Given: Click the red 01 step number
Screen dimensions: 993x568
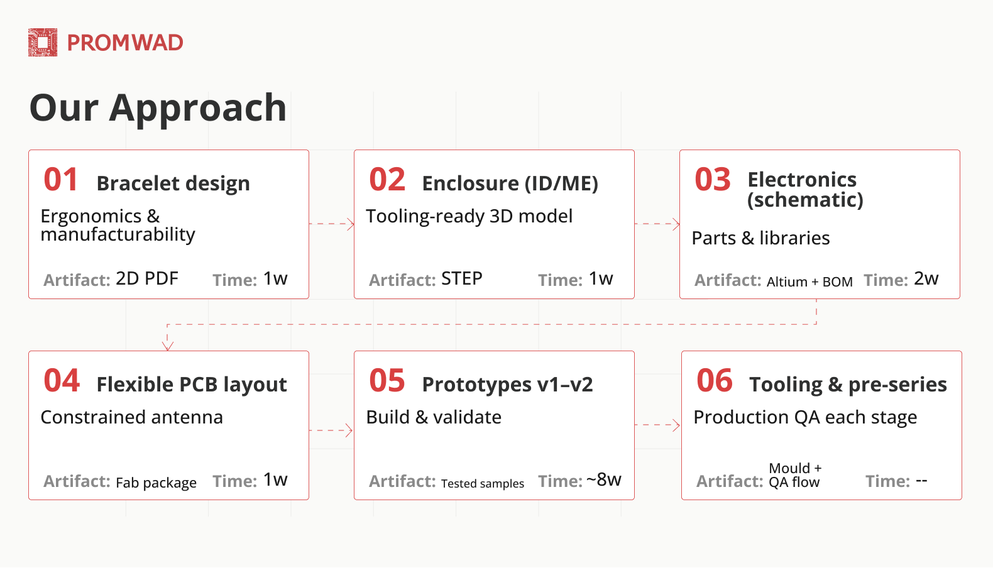Looking at the screenshot, I should pos(61,180).
